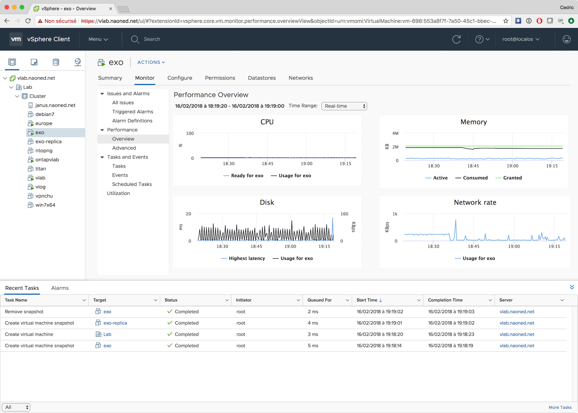The image size is (578, 413).
Task: Click the red Opera-style extension icon
Action: click(539, 21)
